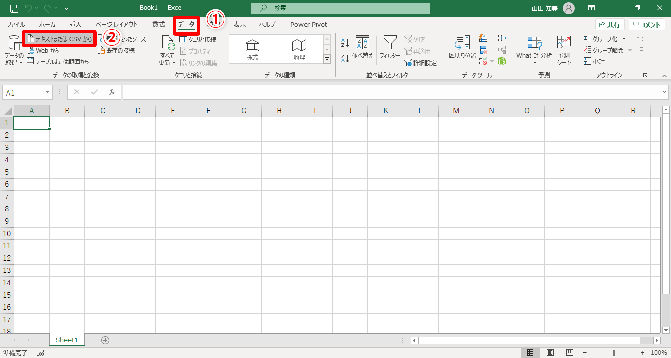
Task: Switch to Normal view
Action: pos(530,353)
